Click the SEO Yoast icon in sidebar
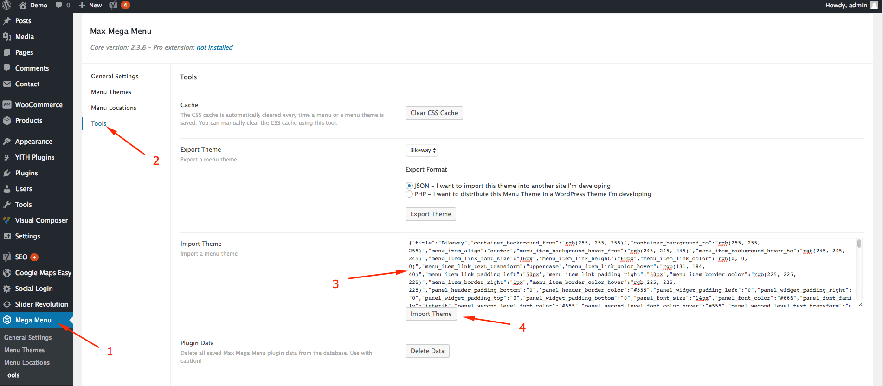Viewport: 883px width, 386px height. [7, 257]
